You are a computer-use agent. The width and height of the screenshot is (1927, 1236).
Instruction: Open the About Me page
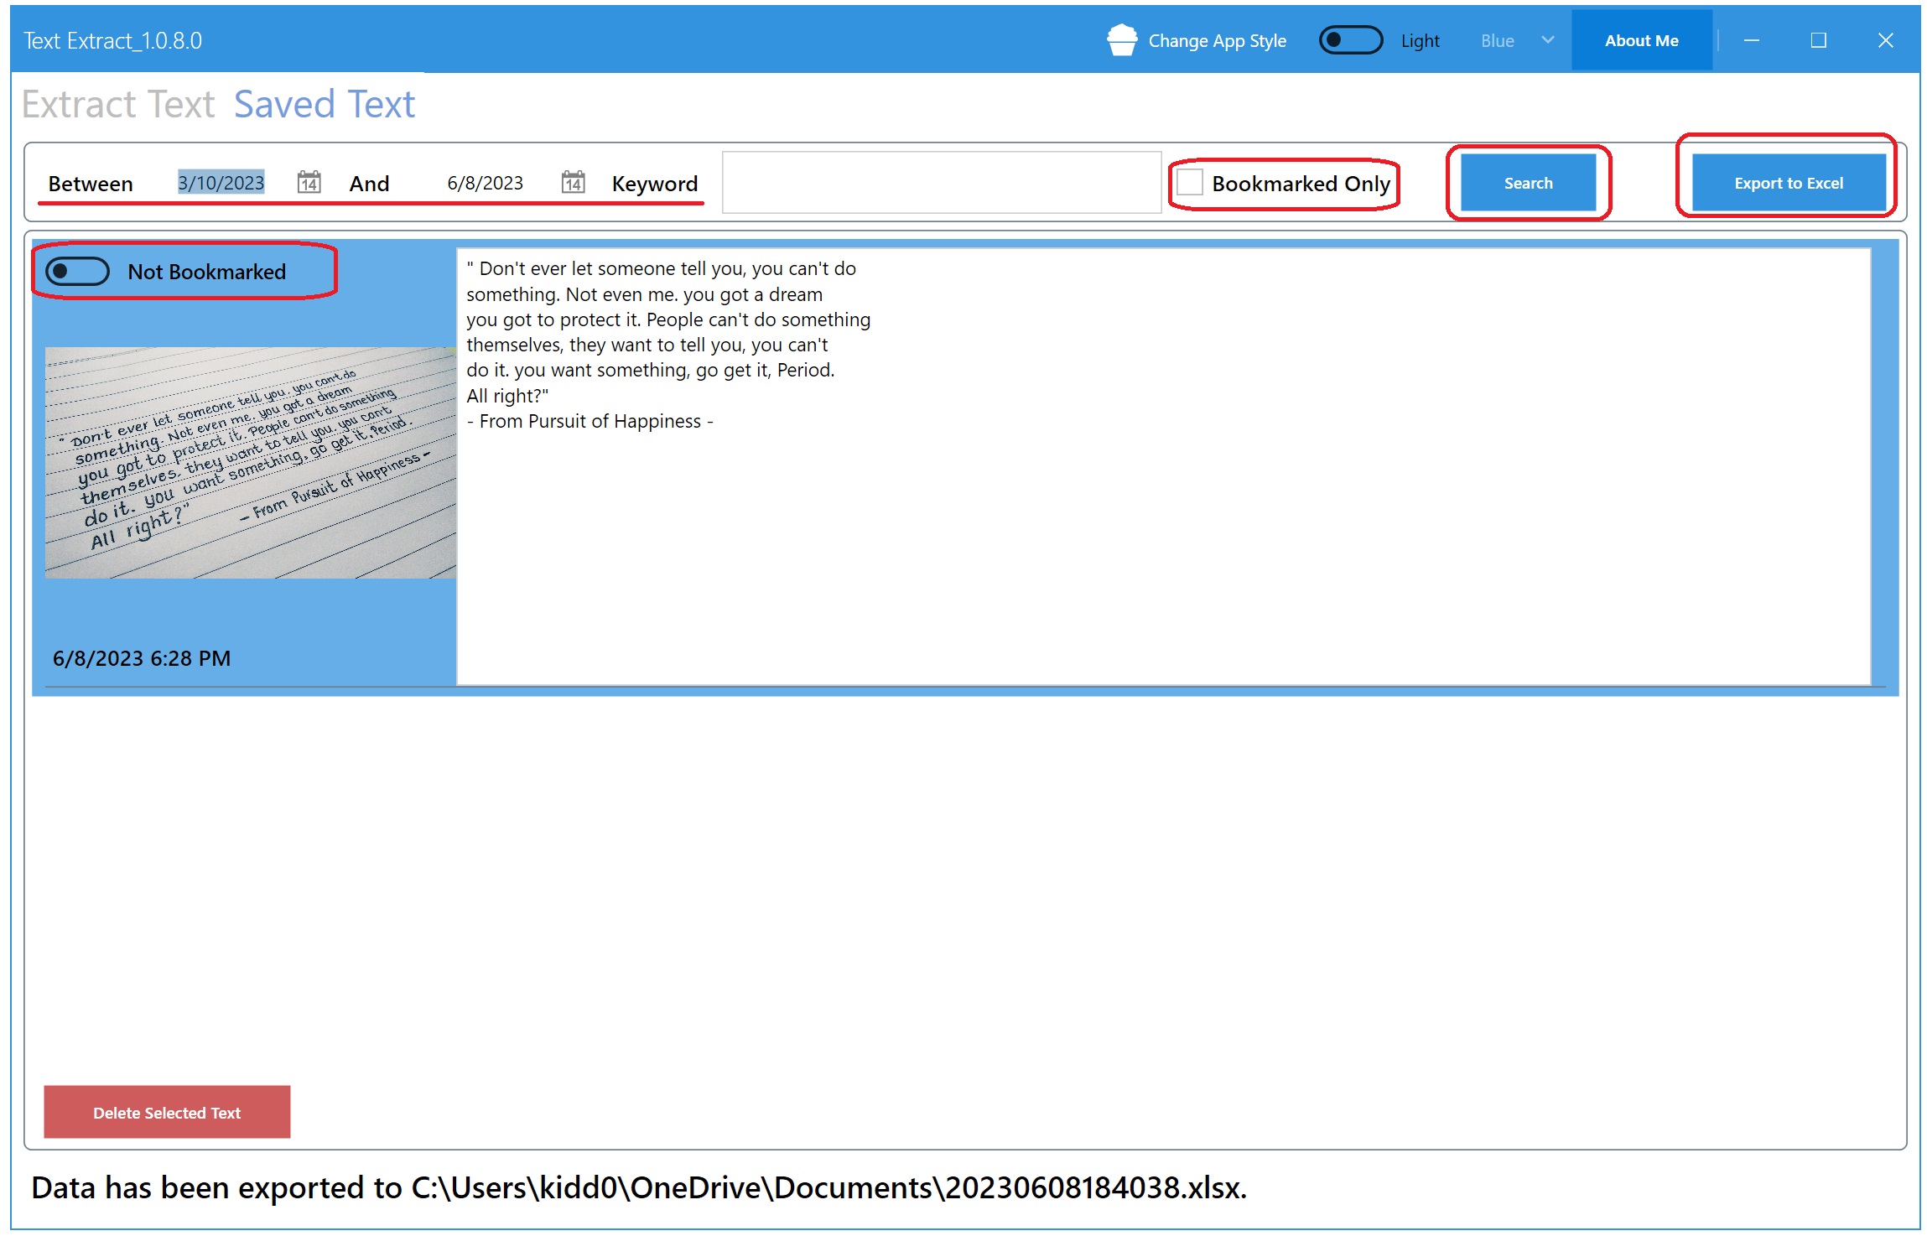pyautogui.click(x=1641, y=40)
